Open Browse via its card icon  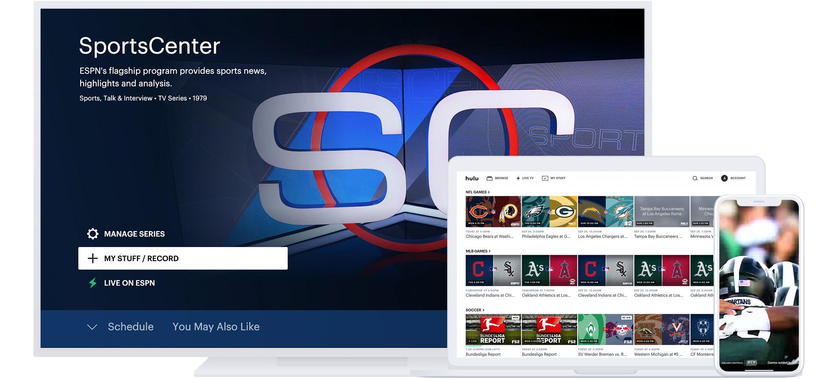pyautogui.click(x=490, y=178)
